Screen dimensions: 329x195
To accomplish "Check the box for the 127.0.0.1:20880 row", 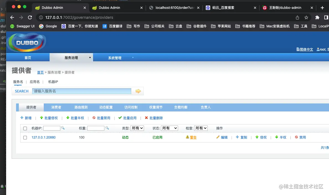I will (25, 138).
